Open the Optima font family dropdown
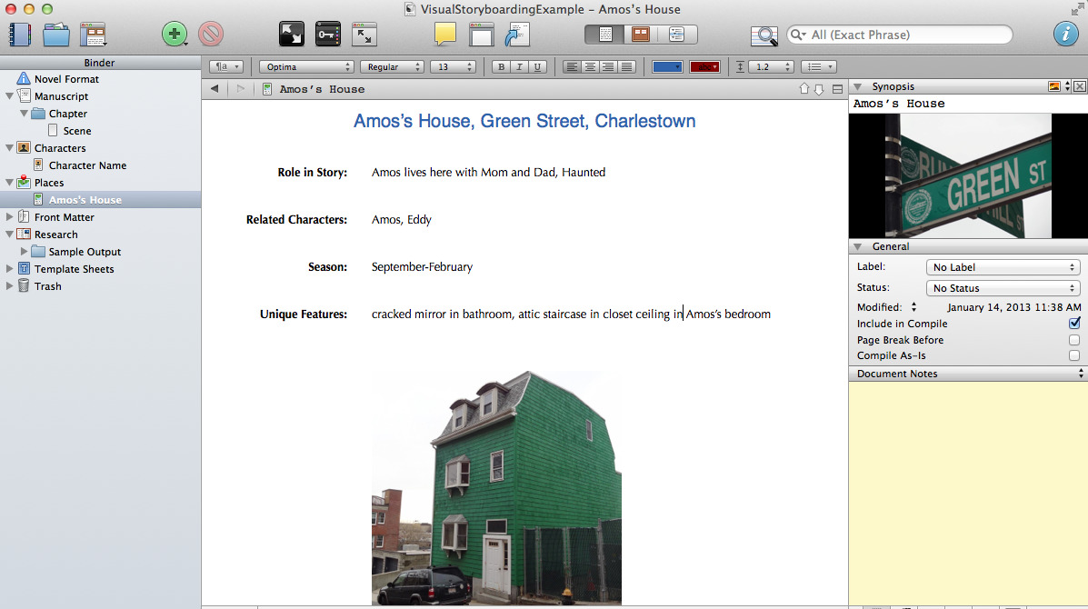This screenshot has width=1088, height=609. 305,67
